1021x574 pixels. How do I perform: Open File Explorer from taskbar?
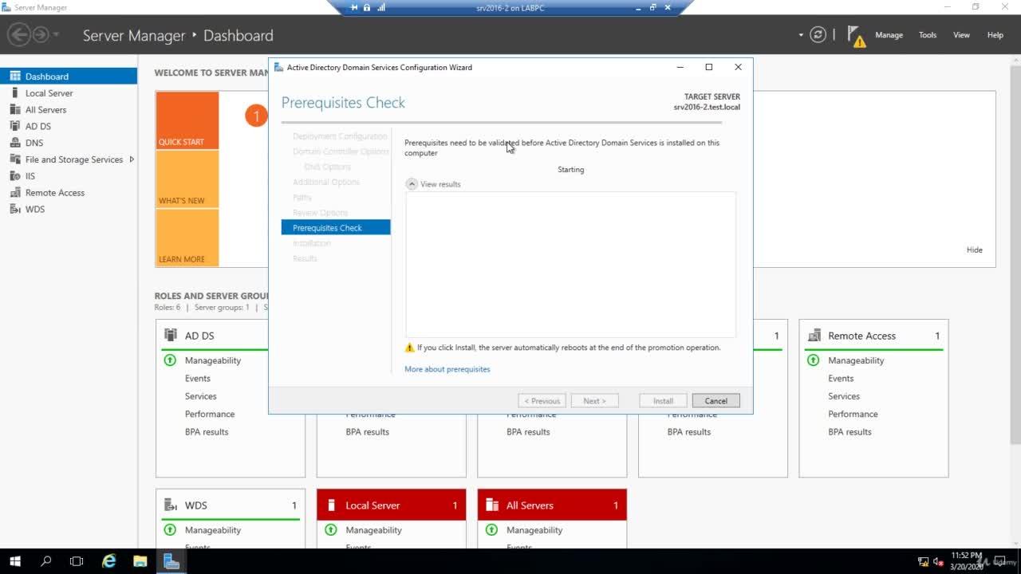pyautogui.click(x=140, y=561)
